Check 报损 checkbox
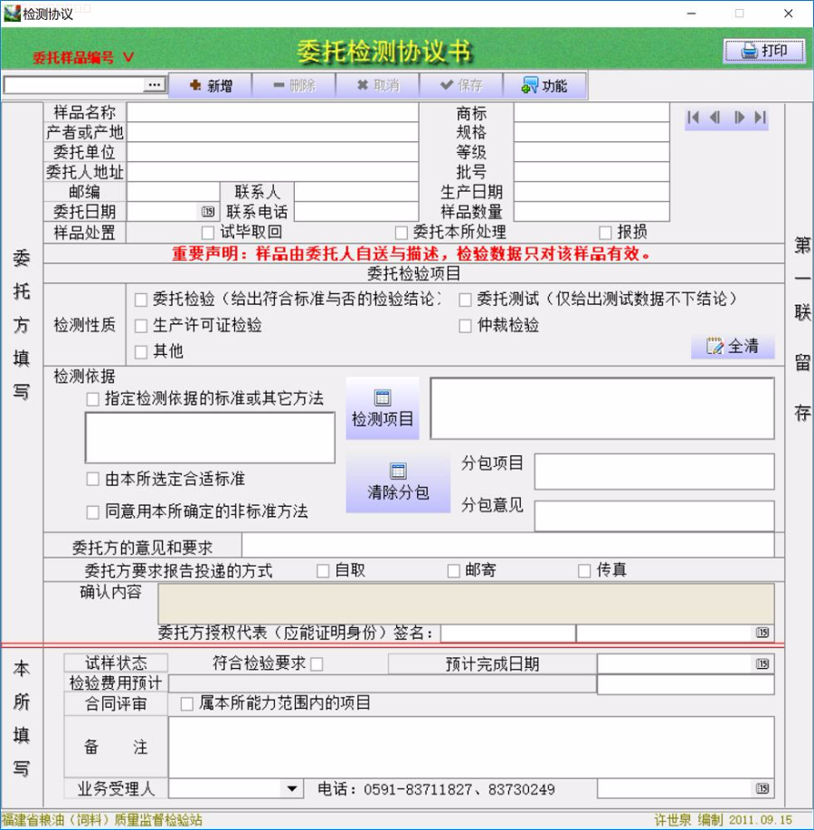This screenshot has width=814, height=830. tap(605, 233)
